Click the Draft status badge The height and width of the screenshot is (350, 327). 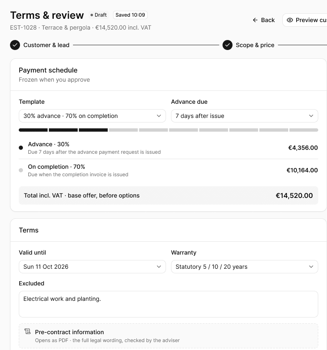pyautogui.click(x=98, y=15)
